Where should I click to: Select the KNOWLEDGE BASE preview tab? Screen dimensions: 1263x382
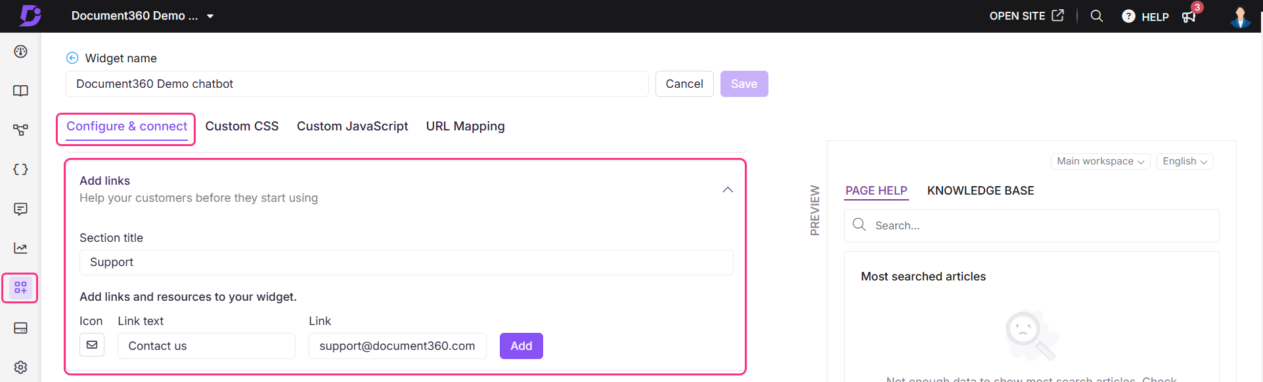click(x=981, y=191)
